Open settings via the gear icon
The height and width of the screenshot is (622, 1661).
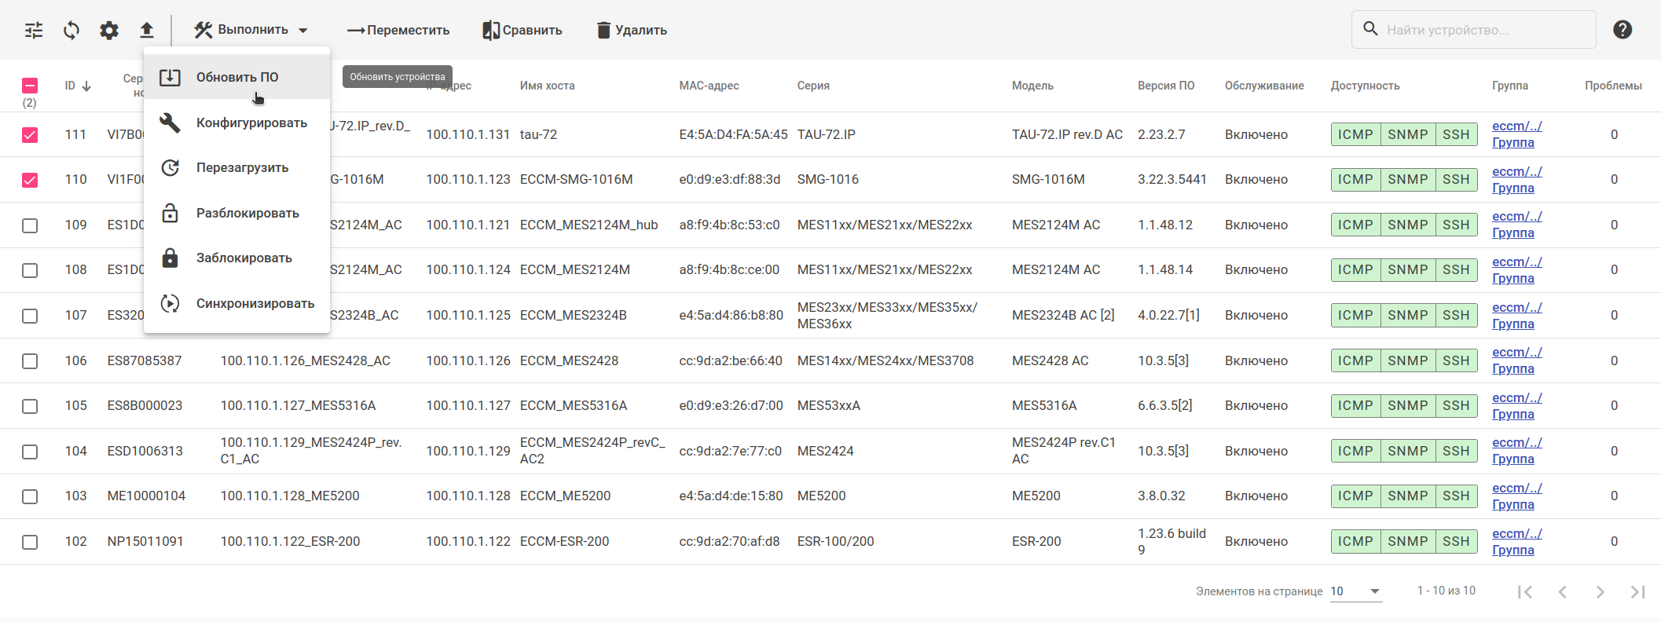pyautogui.click(x=109, y=31)
